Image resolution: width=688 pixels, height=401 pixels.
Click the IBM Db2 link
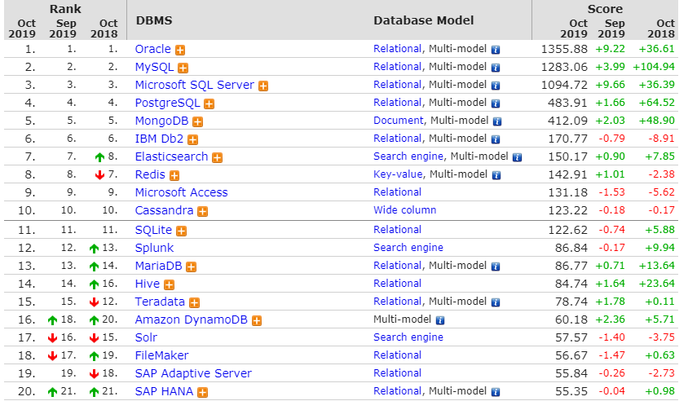tap(160, 139)
